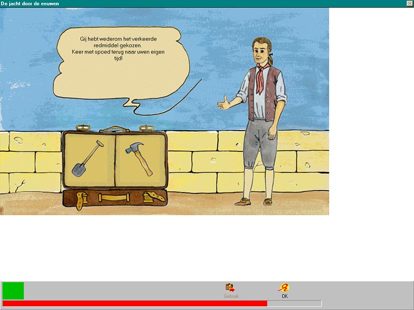Screen dimensions: 414x310
Task: Click the Gebruik label
Action: [231, 297]
